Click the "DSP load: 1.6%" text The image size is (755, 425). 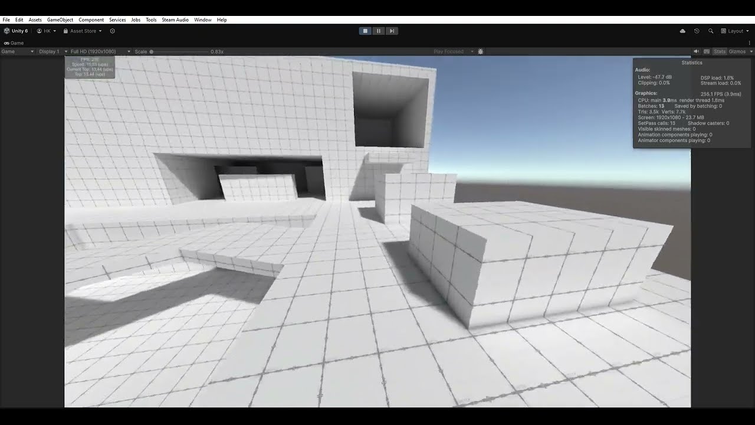point(717,78)
